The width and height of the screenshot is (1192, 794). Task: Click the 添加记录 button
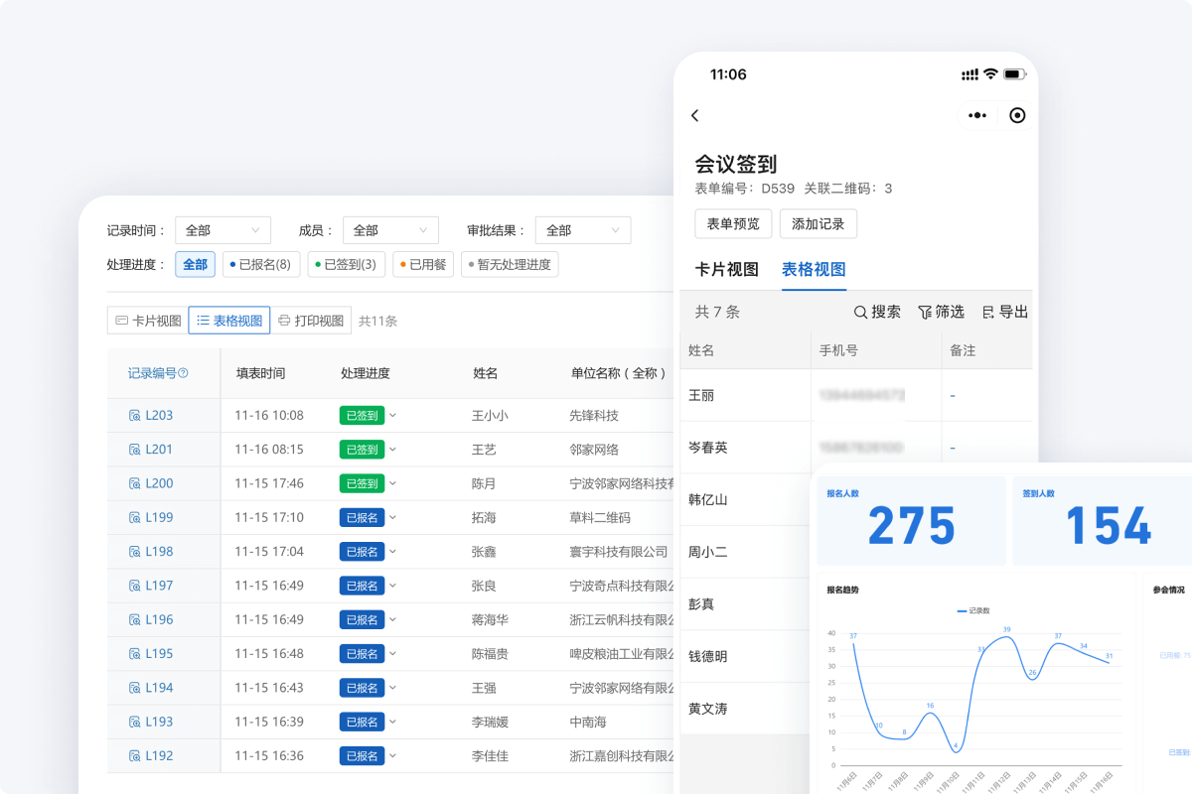(x=819, y=224)
